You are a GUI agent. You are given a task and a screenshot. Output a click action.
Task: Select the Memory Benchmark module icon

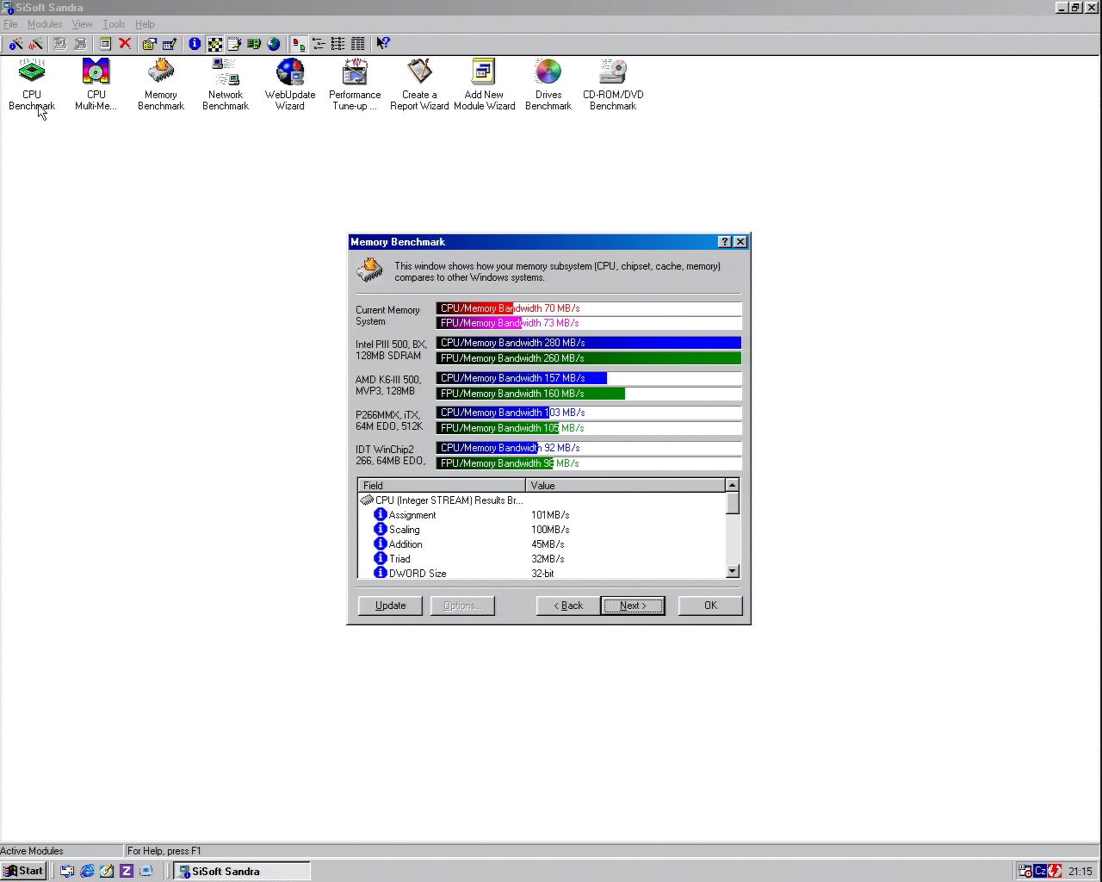coord(161,84)
